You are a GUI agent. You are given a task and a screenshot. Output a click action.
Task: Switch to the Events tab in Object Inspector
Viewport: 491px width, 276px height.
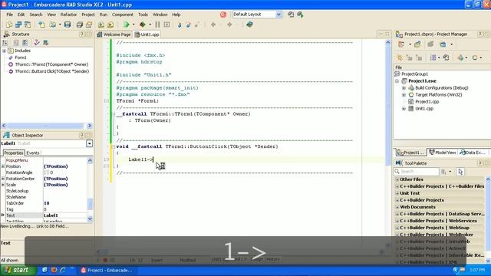coord(33,153)
